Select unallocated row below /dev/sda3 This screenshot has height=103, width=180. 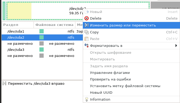42,56
